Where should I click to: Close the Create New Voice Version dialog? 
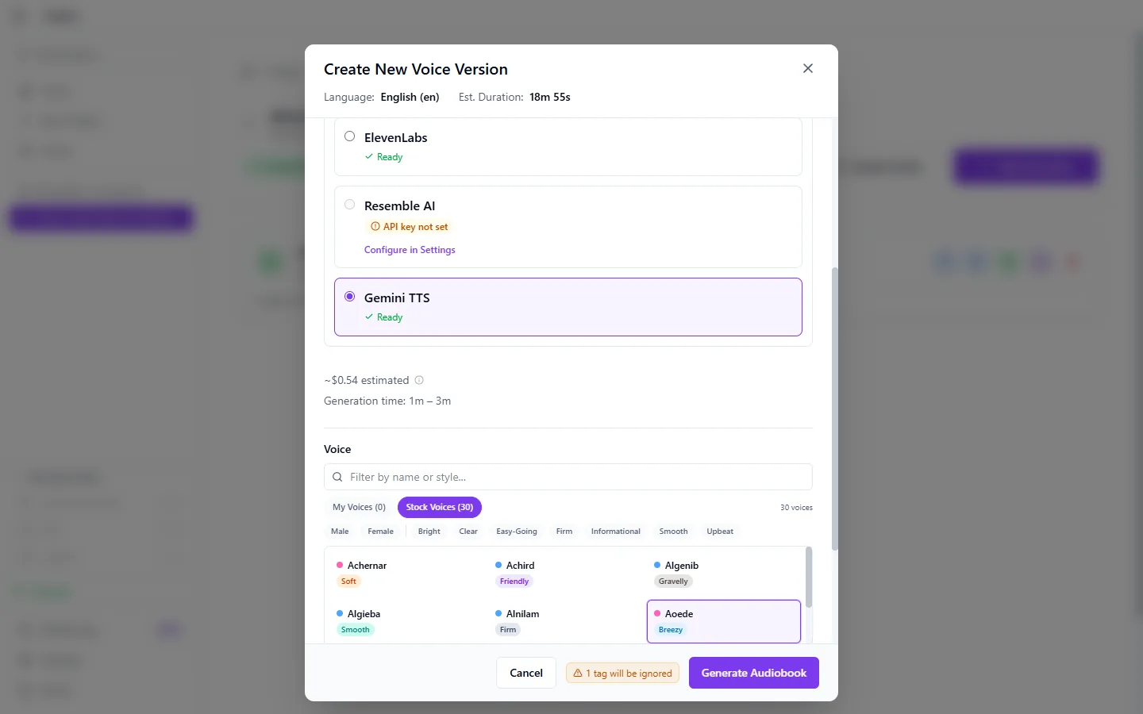click(x=808, y=68)
